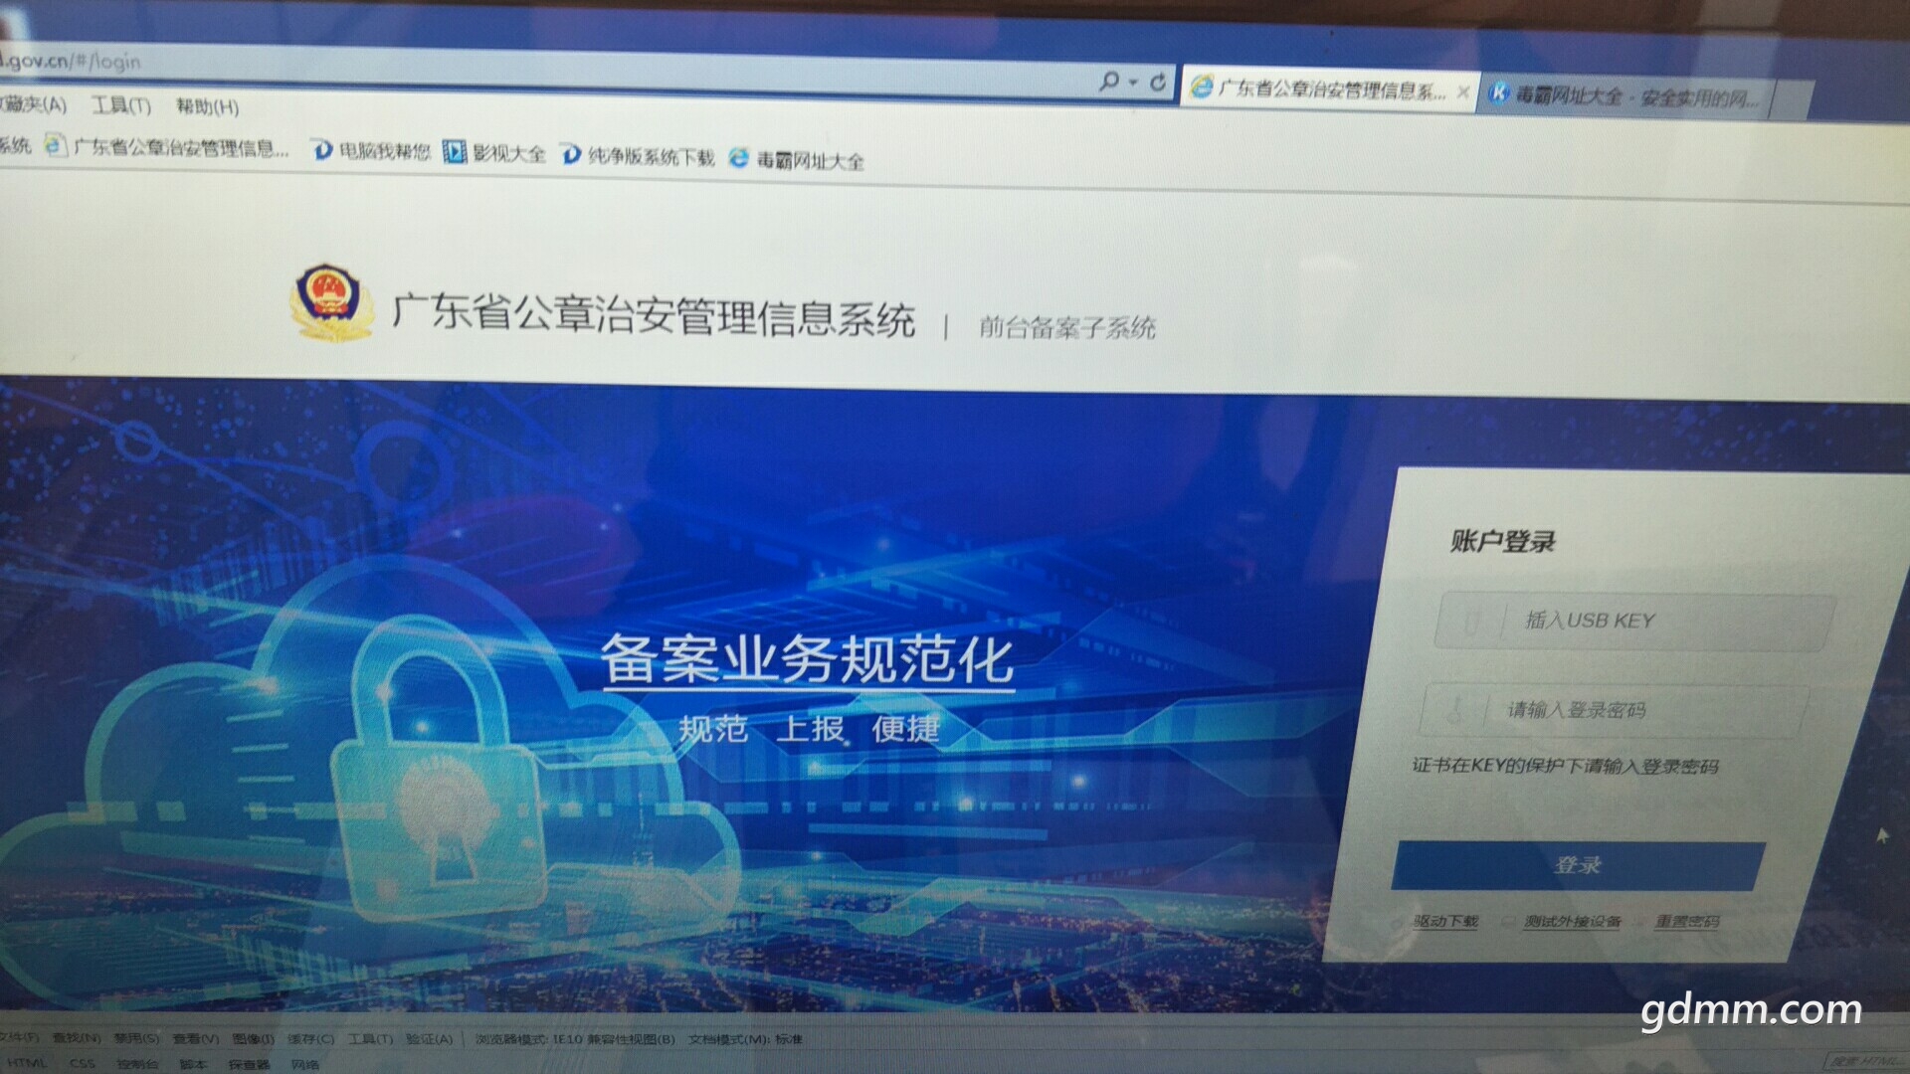The image size is (1910, 1074).
Task: Open 验证(A) menu in developer tools
Action: coord(429,1039)
